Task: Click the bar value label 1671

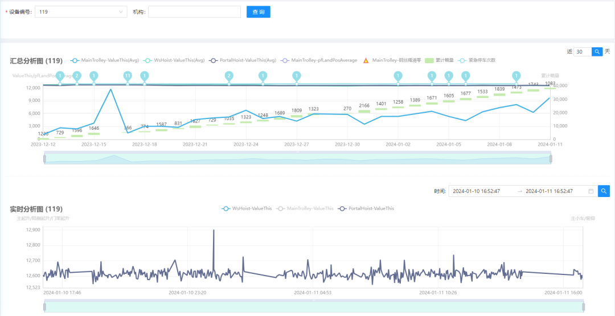Action: click(432, 97)
